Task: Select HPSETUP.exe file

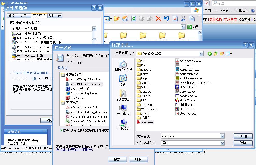Action: pyautogui.click(x=186, y=87)
